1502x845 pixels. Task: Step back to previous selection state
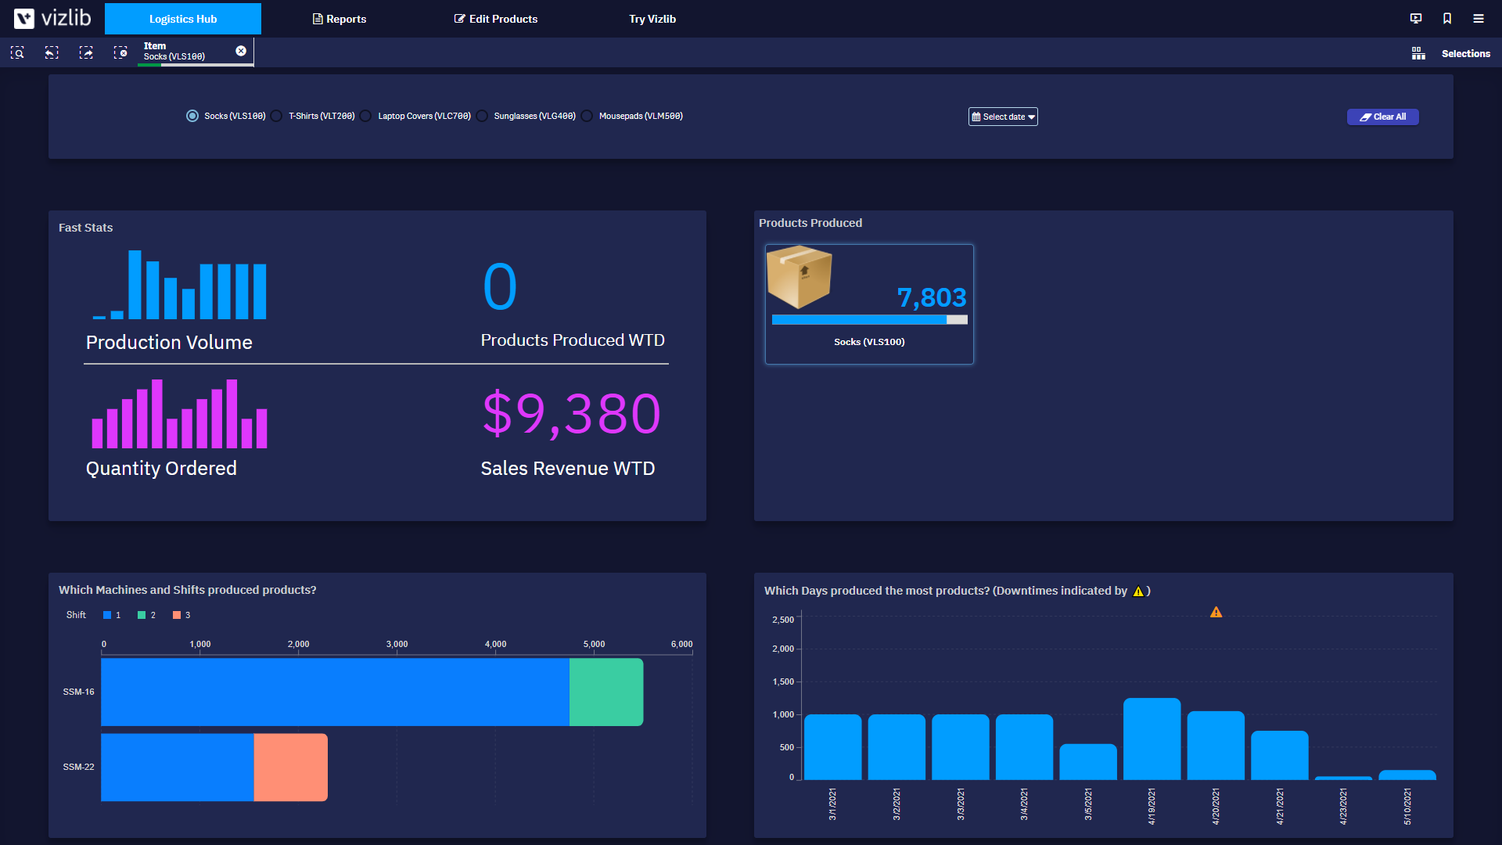[51, 52]
